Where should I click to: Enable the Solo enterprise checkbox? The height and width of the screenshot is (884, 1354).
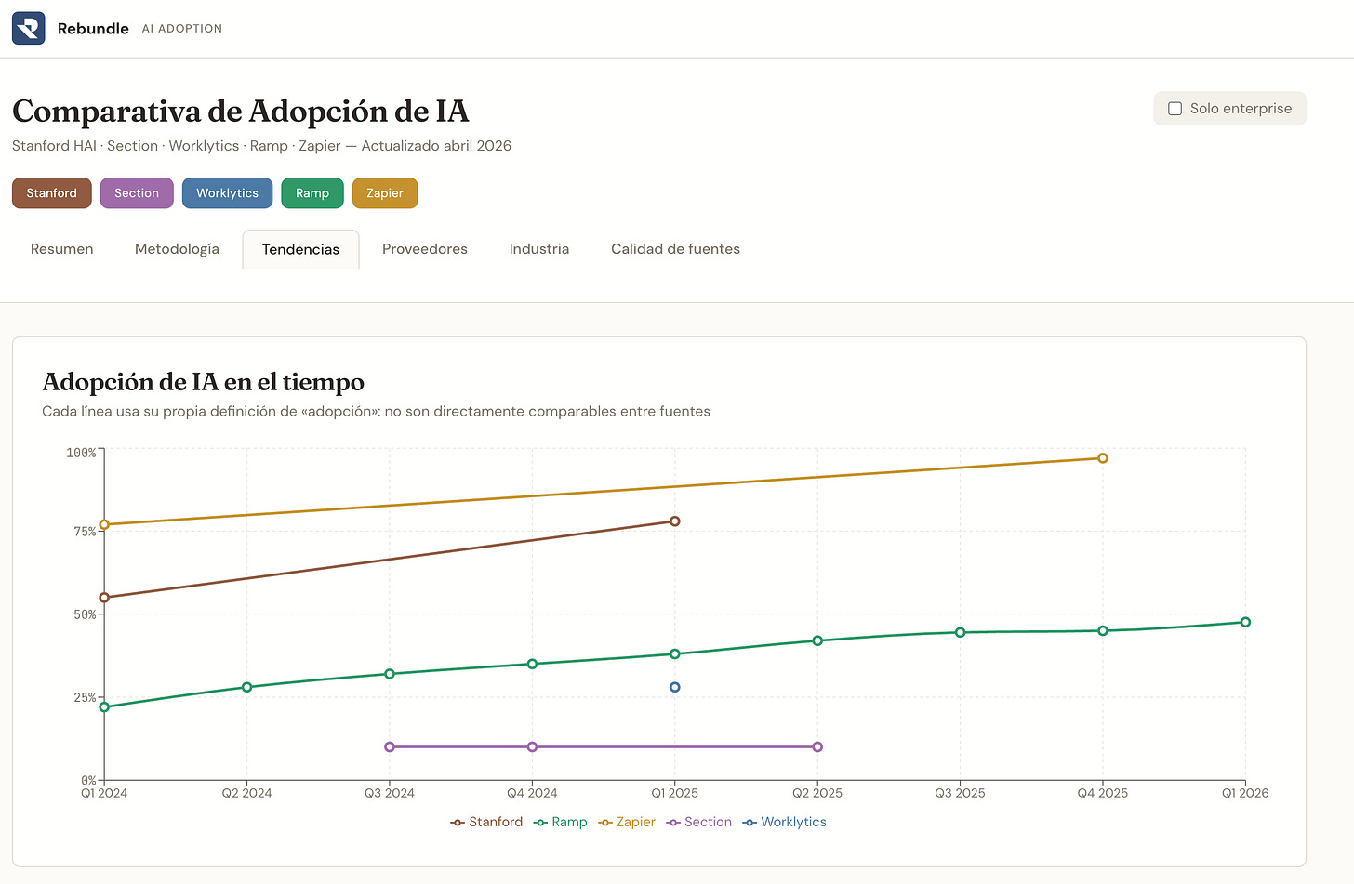pos(1175,109)
